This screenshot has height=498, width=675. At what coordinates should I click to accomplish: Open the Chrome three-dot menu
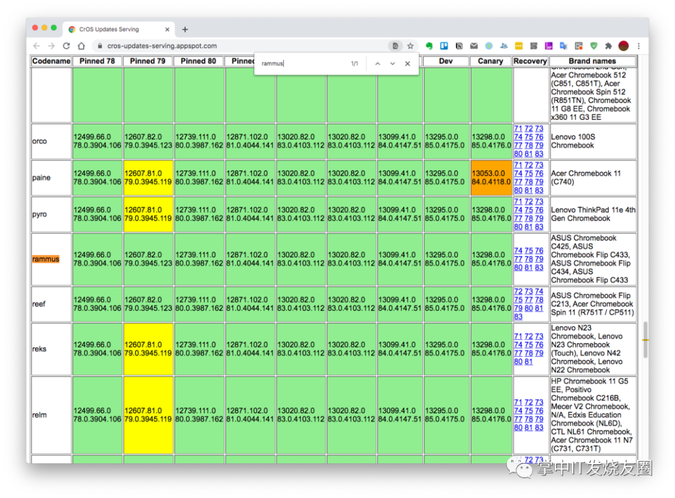pos(638,46)
